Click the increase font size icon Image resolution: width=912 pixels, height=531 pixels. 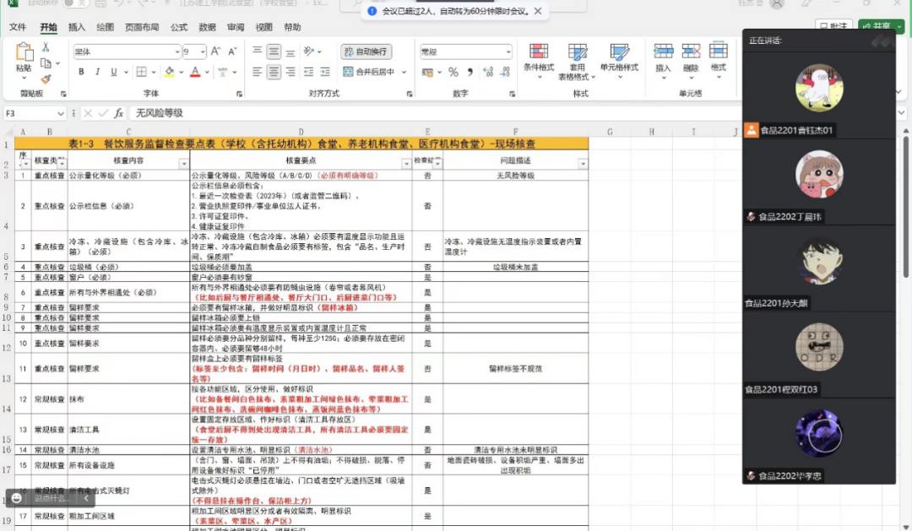click(x=216, y=51)
